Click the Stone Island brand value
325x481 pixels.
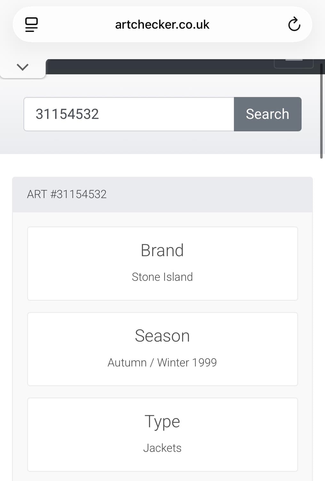point(162,277)
